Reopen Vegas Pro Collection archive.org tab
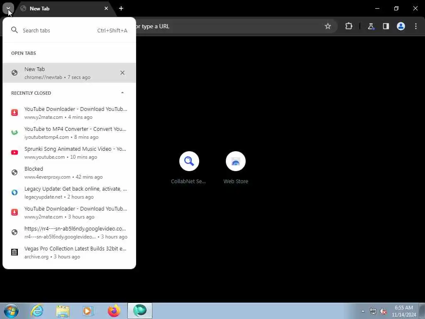 click(69, 252)
